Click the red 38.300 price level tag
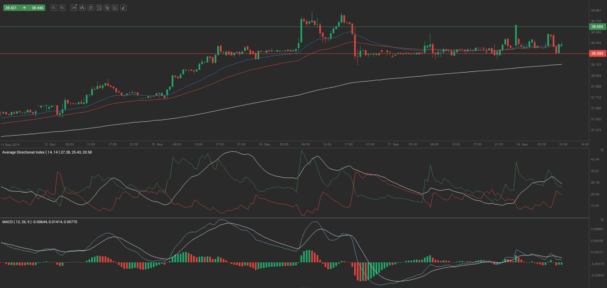The image size is (607, 288). pyautogui.click(x=597, y=53)
